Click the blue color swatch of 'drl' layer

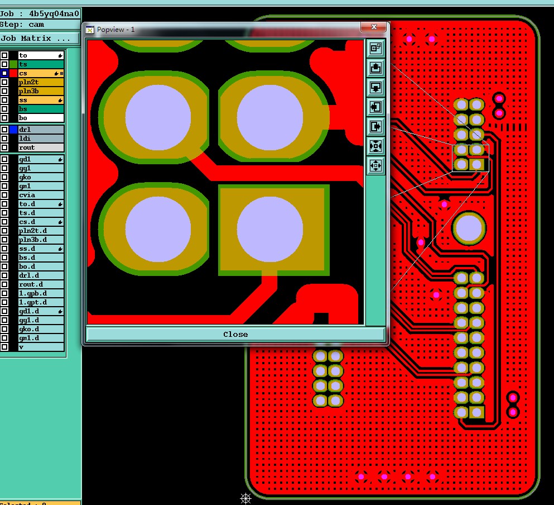point(13,130)
